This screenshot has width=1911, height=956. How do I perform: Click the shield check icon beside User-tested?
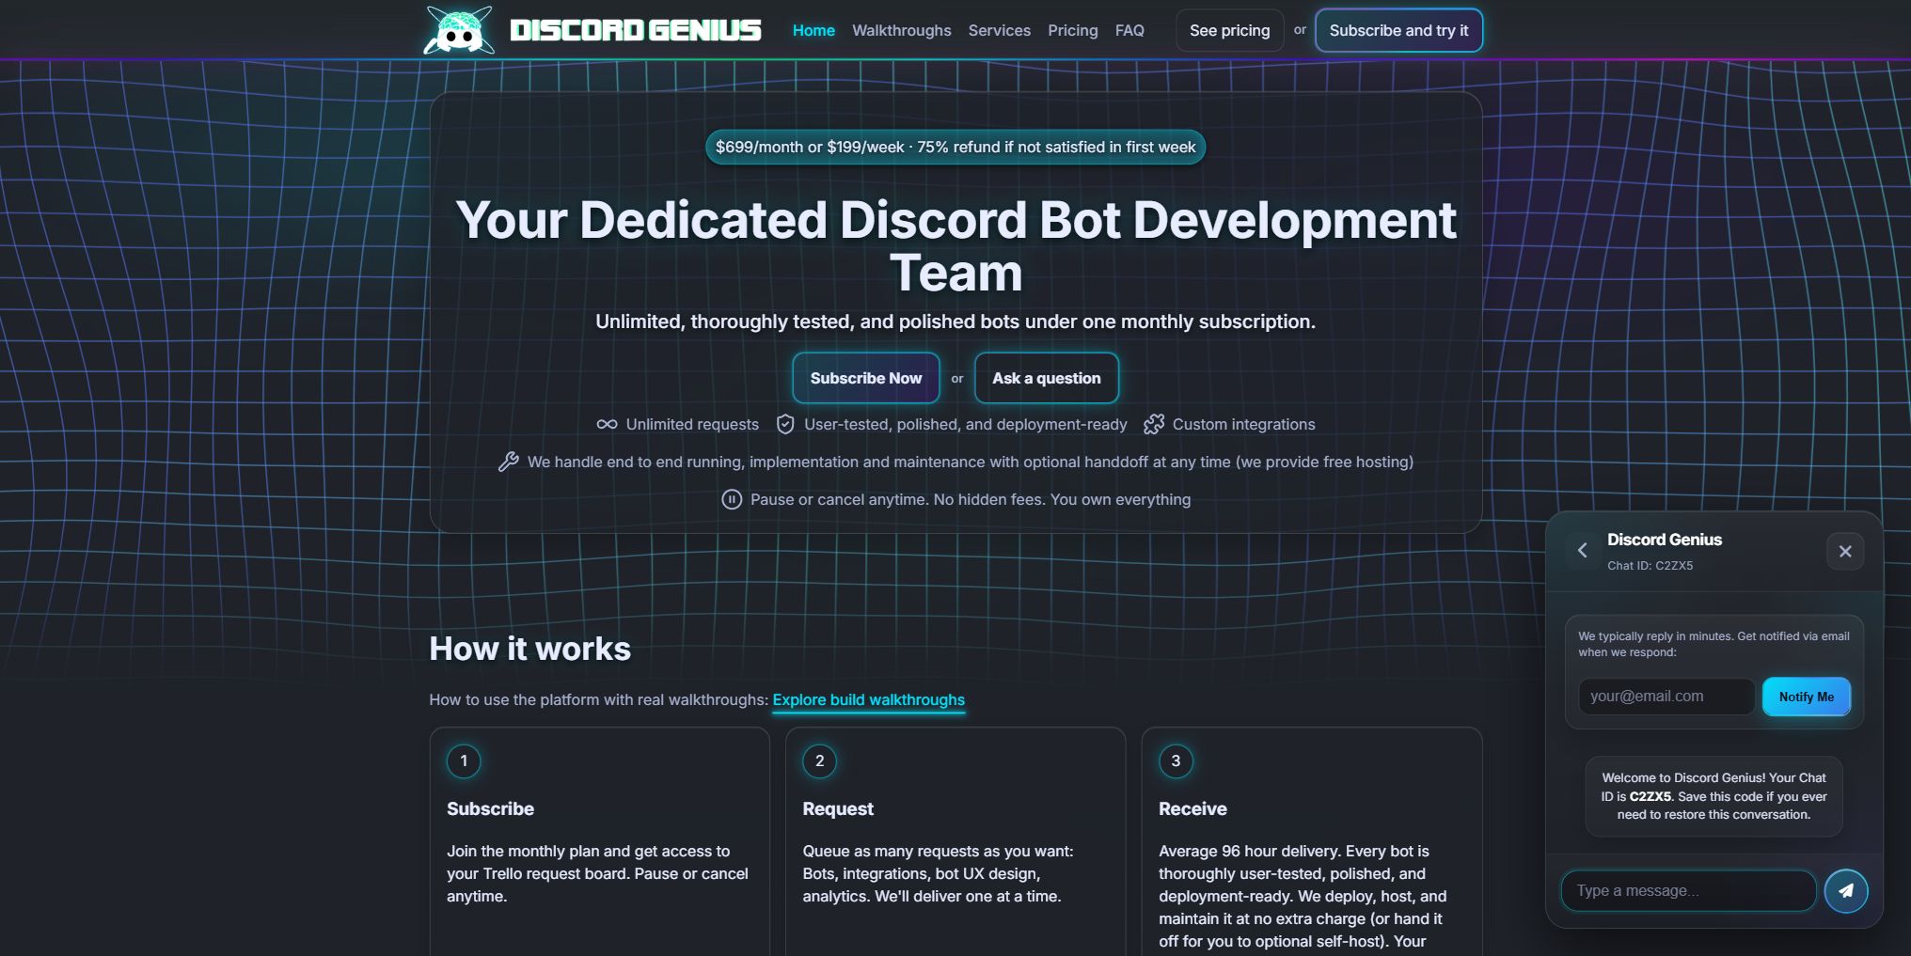tap(785, 424)
